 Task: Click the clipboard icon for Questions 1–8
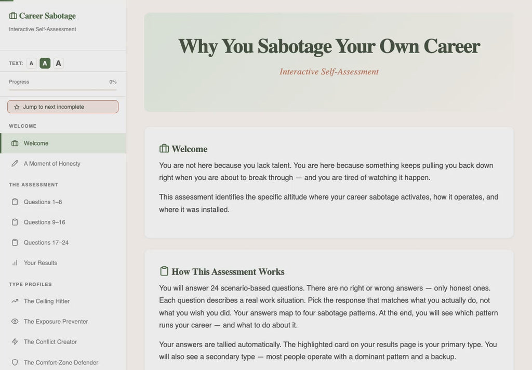(15, 202)
